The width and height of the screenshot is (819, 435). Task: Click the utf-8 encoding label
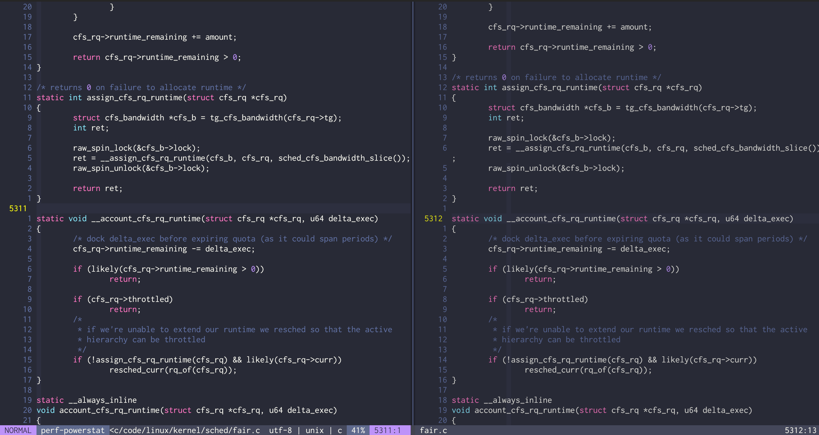280,430
